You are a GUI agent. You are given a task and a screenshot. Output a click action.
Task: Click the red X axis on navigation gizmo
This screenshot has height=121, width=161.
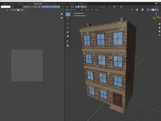tap(160, 18)
